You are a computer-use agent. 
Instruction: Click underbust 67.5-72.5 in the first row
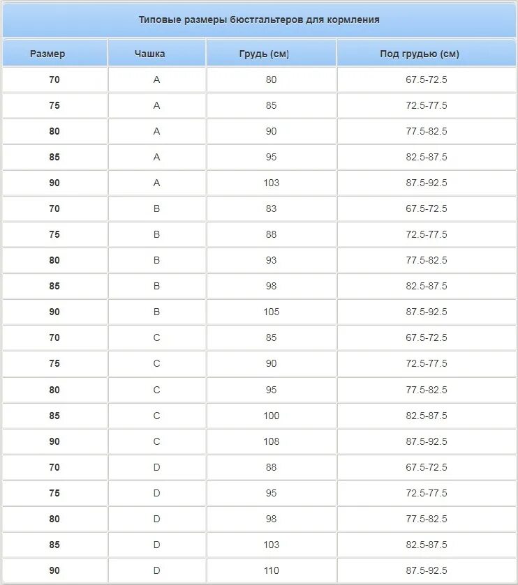click(x=427, y=79)
